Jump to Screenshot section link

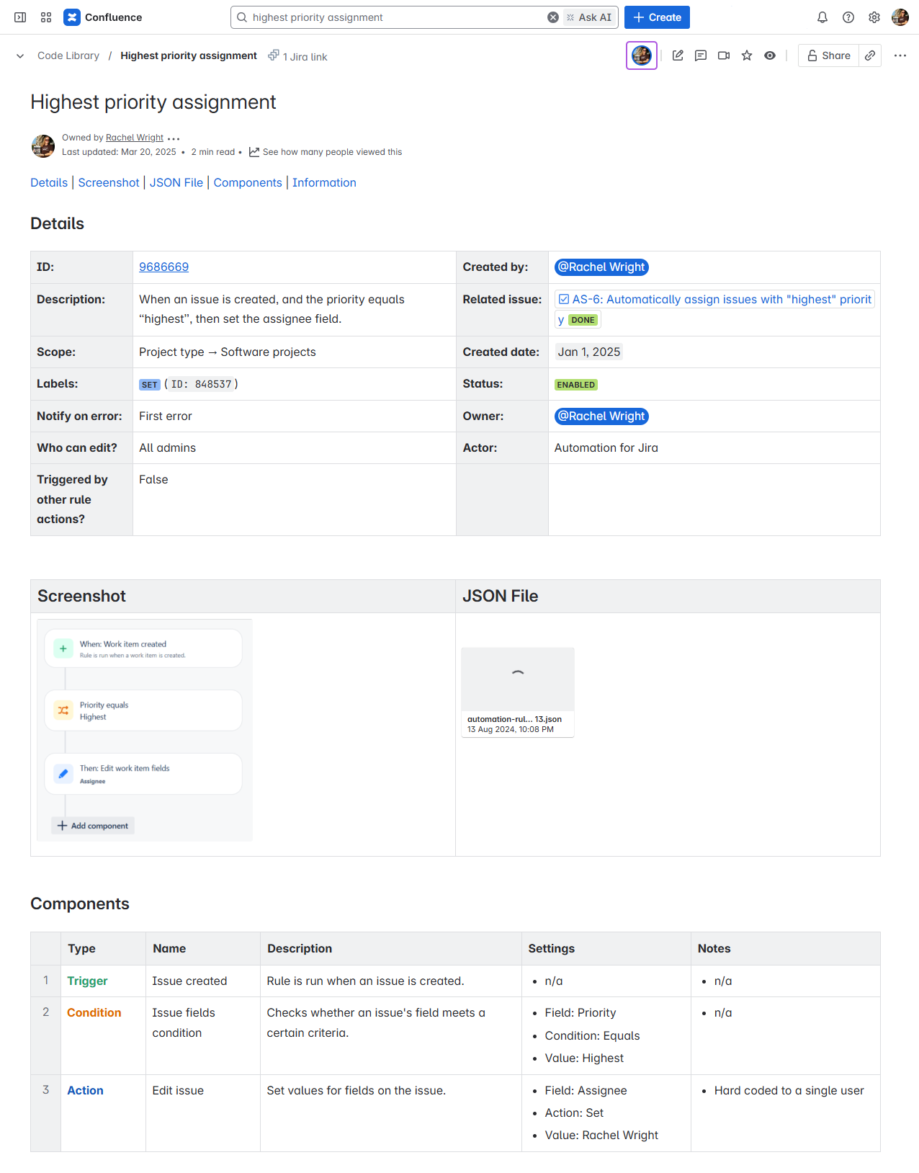tap(109, 183)
